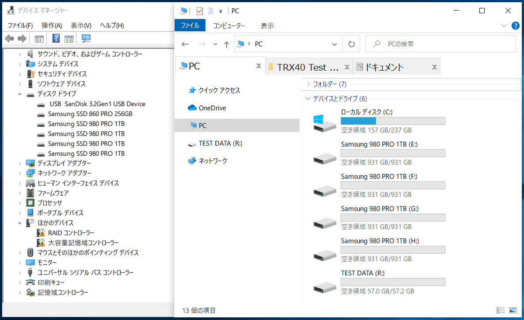This screenshot has height=320, width=524.
Task: Click the Device Manager forward arrow icon
Action: [22, 39]
